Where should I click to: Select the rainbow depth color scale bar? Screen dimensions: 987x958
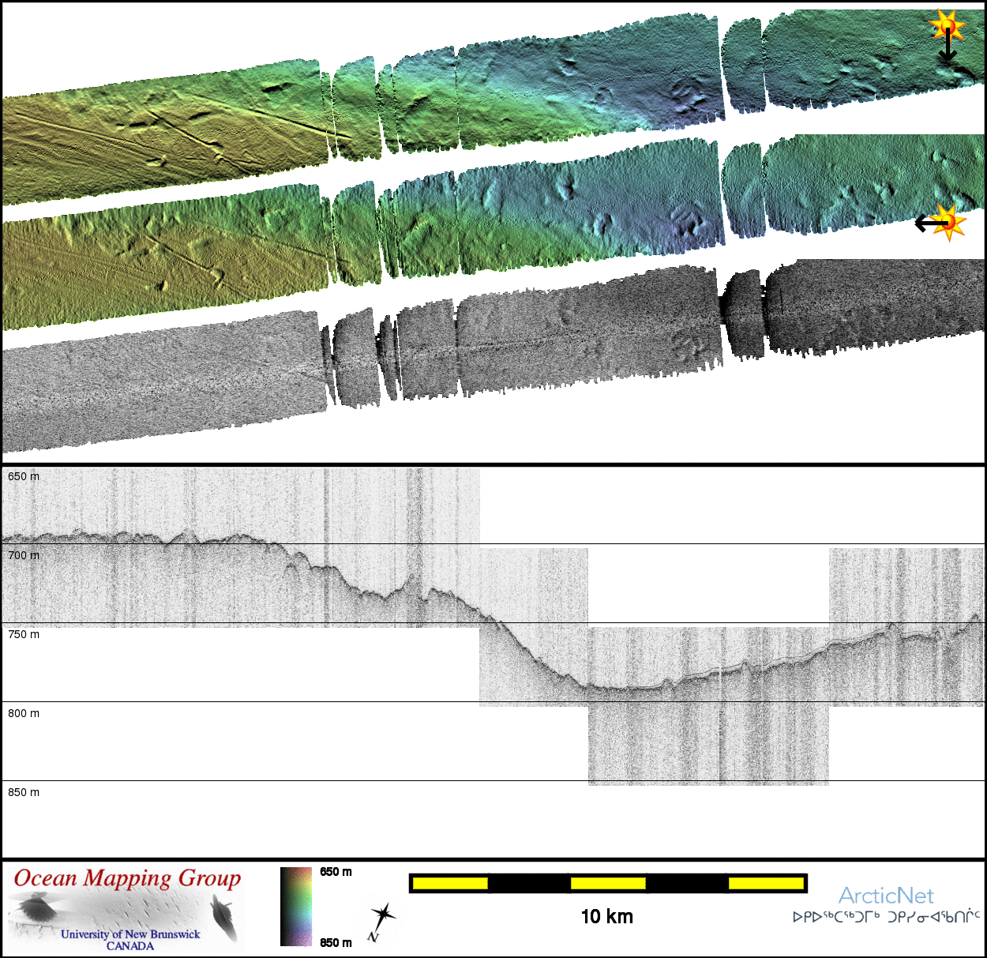tap(296, 907)
